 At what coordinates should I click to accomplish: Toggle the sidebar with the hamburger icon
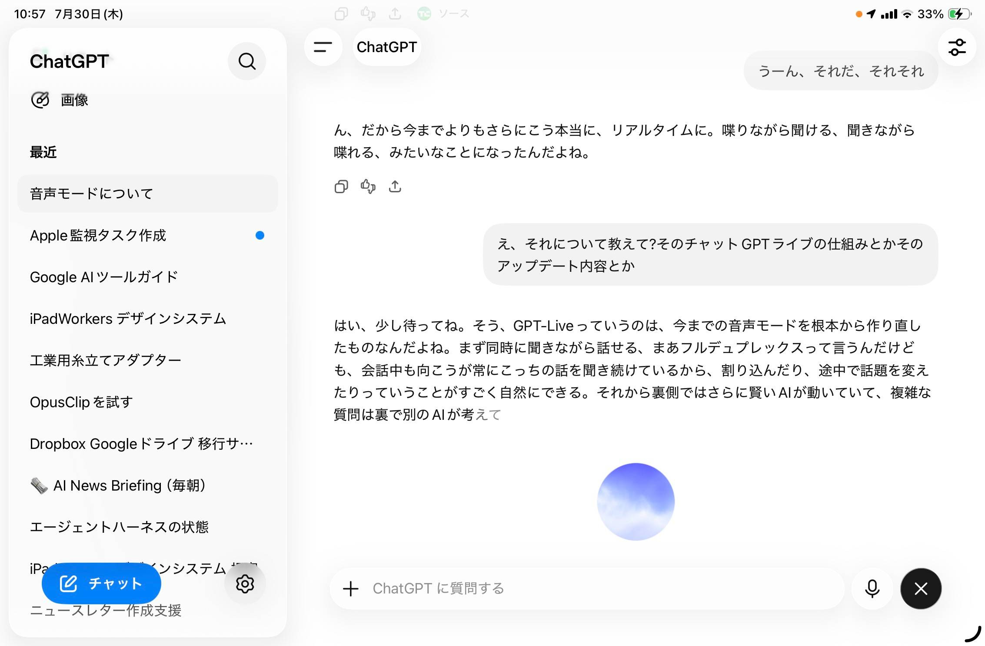tap(323, 47)
